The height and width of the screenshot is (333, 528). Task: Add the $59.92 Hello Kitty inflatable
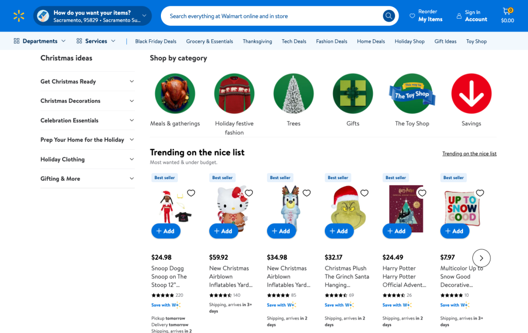[224, 231]
